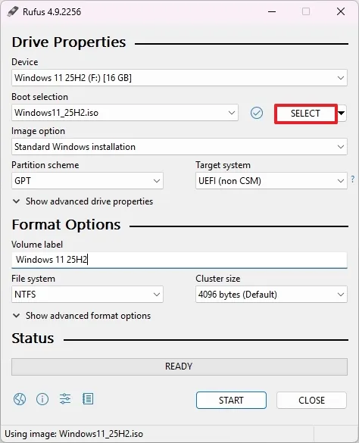Click the 'Drive Properties' heading
The height and width of the screenshot is (443, 359).
pyautogui.click(x=69, y=42)
